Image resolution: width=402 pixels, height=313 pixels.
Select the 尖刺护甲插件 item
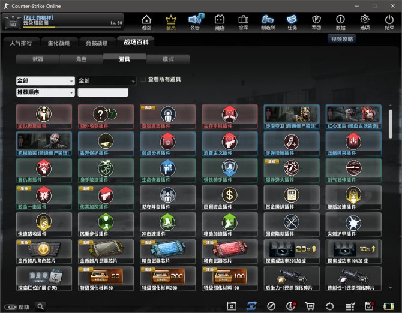[x=353, y=225]
